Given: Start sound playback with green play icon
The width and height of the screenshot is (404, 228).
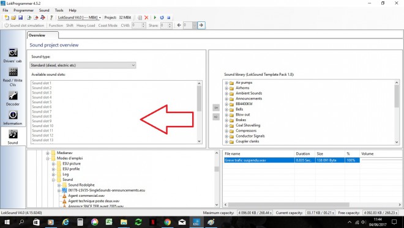Looking at the screenshot, I should click(155, 18).
